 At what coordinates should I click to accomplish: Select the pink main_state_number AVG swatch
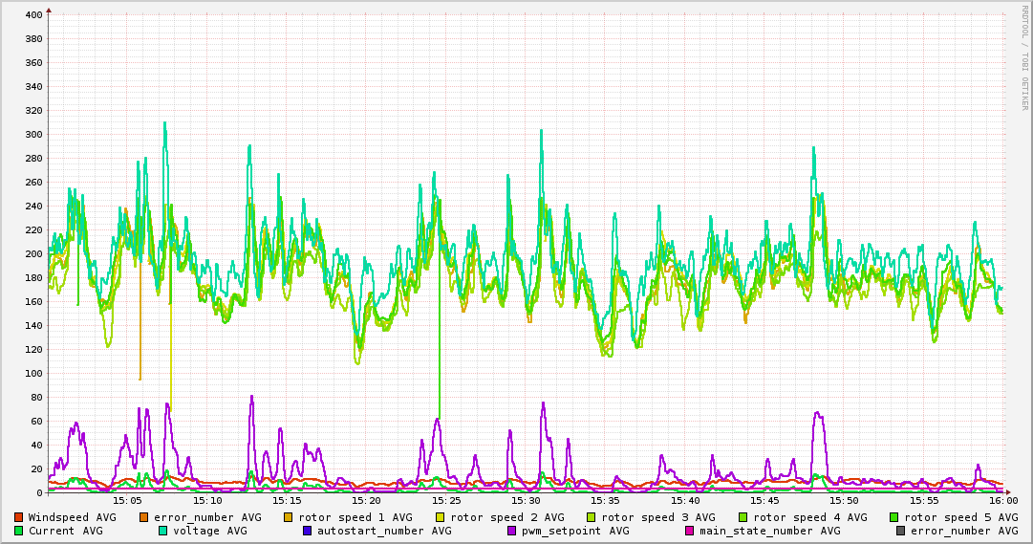coord(690,531)
